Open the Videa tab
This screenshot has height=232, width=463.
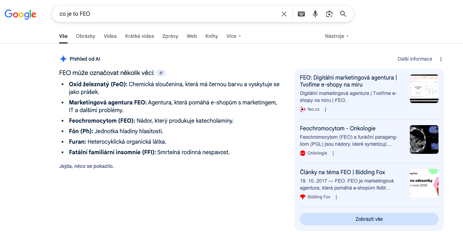pos(110,36)
